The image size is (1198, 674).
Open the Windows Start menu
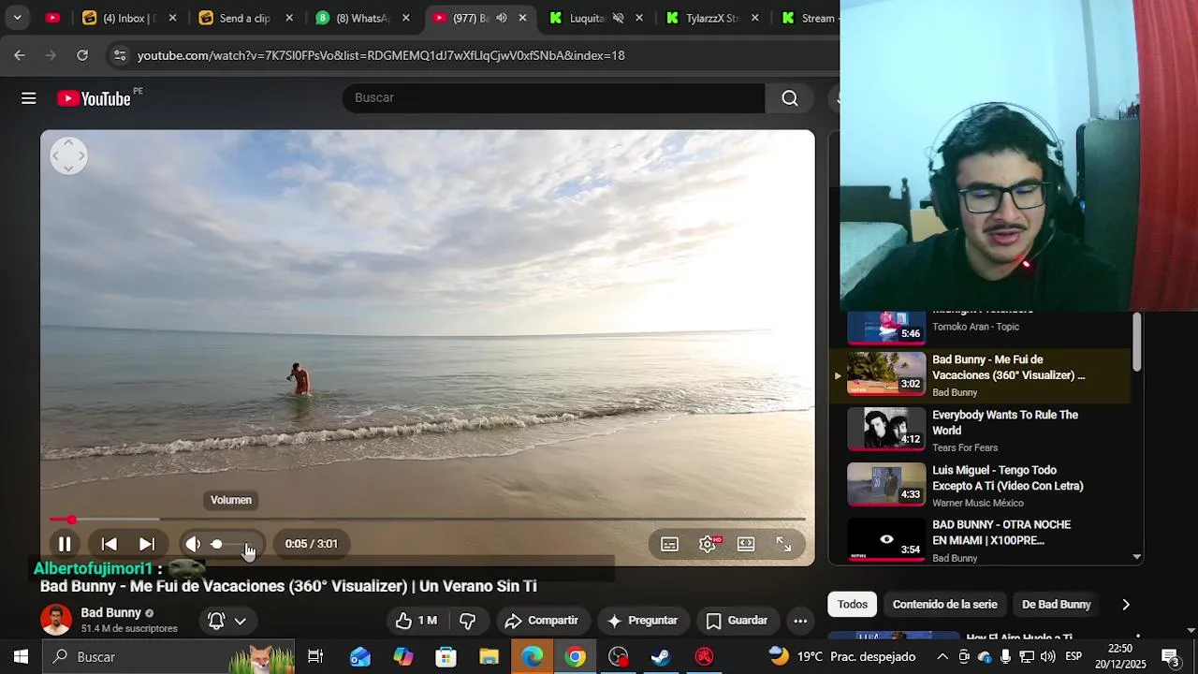click(21, 657)
